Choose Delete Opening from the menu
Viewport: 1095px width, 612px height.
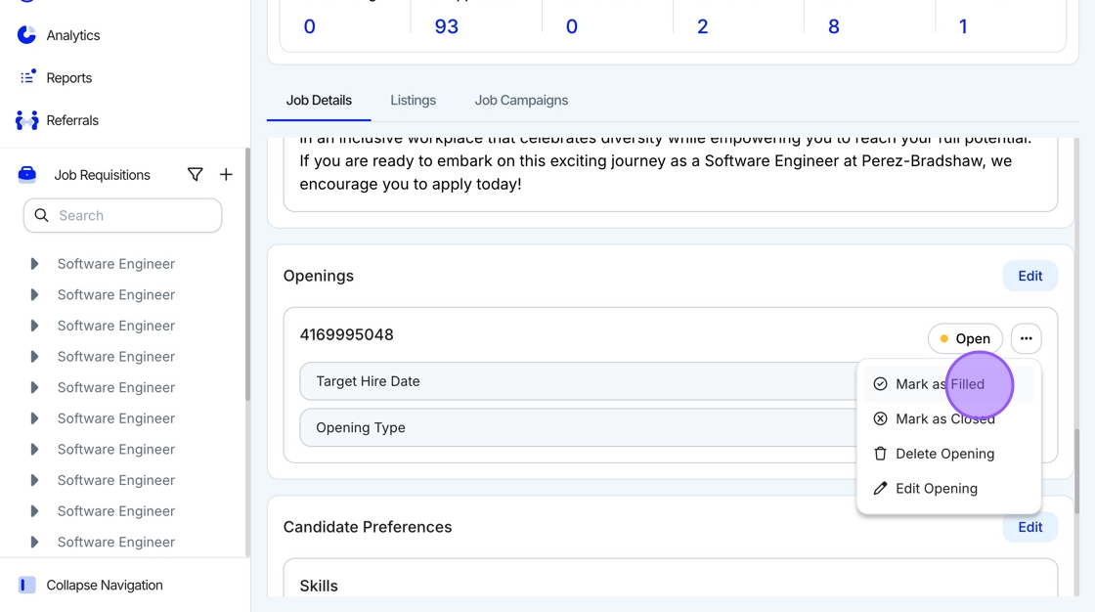click(948, 454)
